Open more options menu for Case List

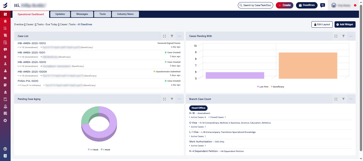179,36
